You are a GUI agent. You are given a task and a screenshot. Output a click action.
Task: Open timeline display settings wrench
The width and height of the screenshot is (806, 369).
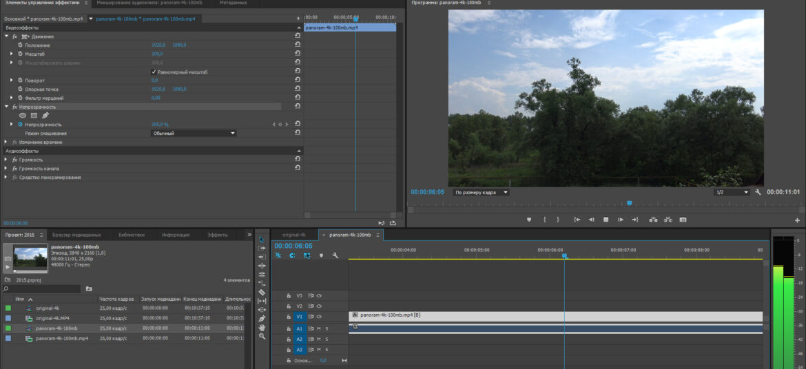(335, 255)
